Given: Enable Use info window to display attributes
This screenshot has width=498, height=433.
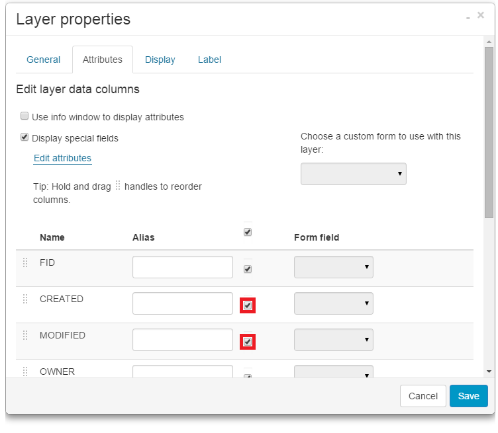Looking at the screenshot, I should tap(25, 116).
